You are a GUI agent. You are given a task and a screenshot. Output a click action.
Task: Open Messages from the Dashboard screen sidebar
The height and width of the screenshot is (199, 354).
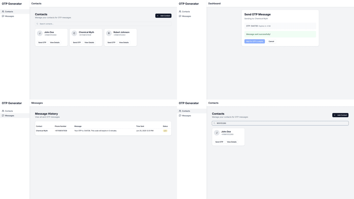point(186,16)
